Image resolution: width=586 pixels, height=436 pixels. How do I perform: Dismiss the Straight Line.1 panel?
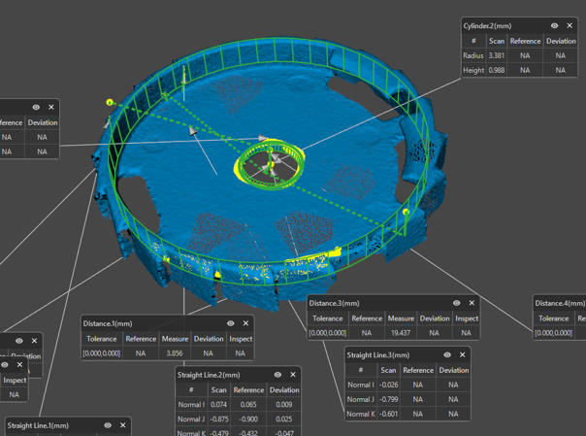(x=122, y=425)
